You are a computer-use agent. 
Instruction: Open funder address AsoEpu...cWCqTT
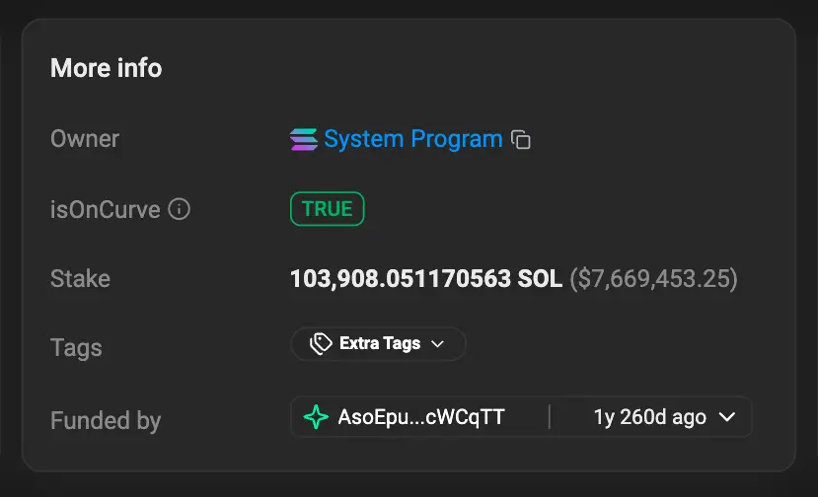click(421, 417)
